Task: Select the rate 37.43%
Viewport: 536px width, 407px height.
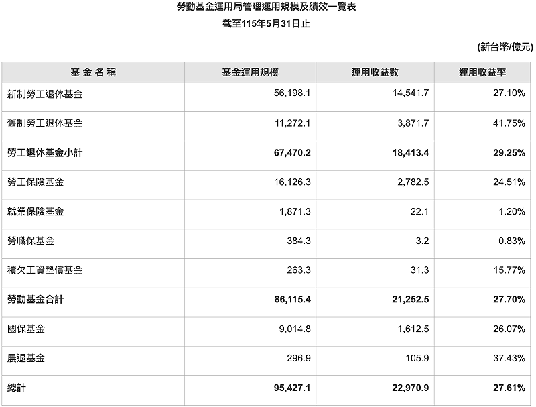Action: click(509, 359)
